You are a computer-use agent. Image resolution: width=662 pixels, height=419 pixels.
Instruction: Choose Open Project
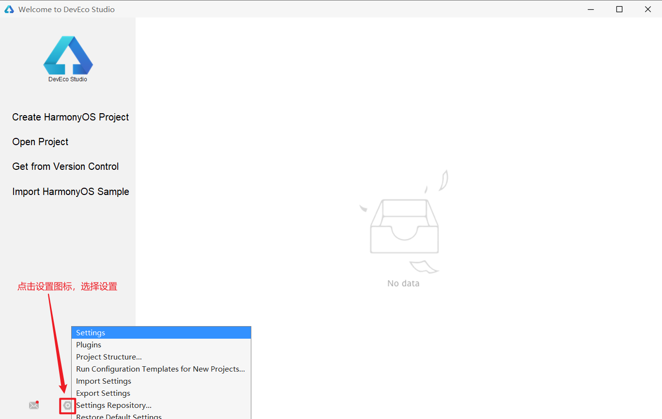coord(40,142)
